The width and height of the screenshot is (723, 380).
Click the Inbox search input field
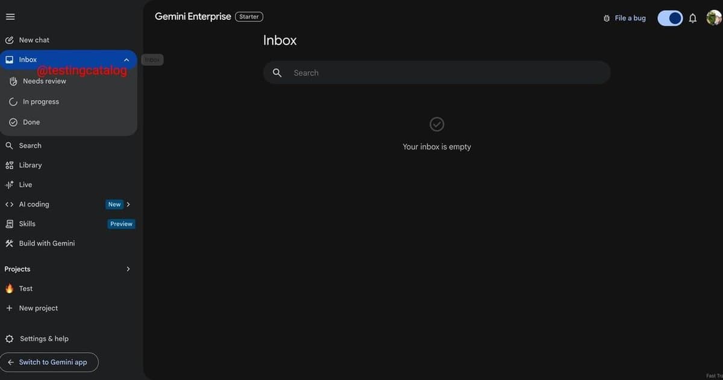tap(437, 73)
